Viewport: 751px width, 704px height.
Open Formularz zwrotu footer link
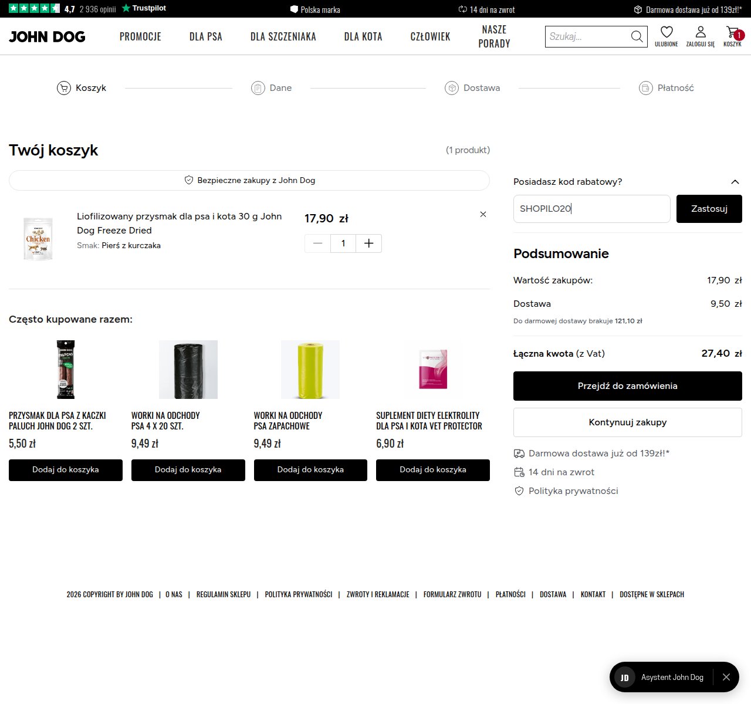point(452,594)
